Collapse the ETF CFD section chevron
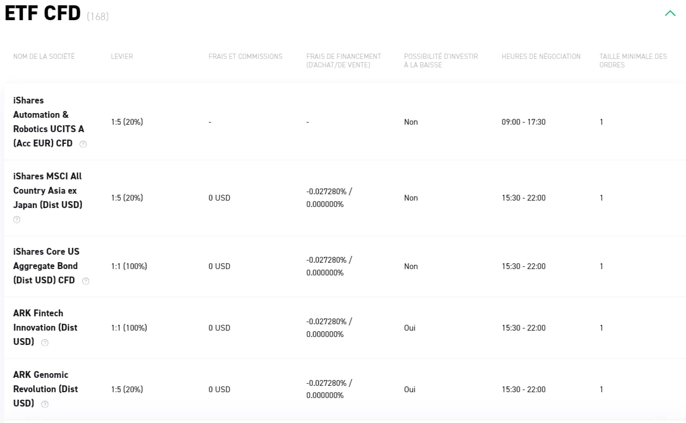Screen dimensions: 686x423 670,13
